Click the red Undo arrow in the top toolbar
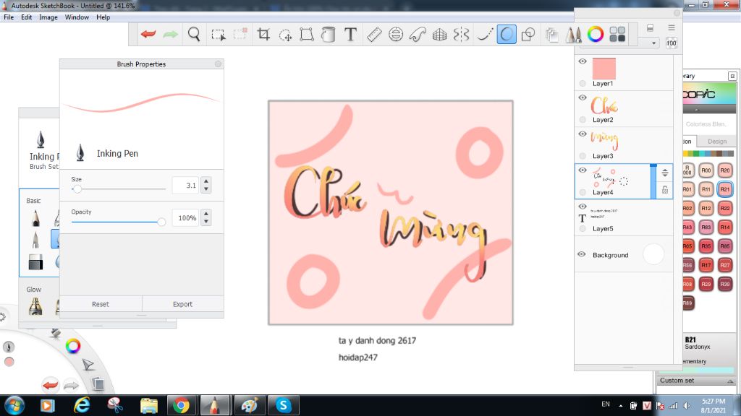Viewport: 741px width, 416px height. point(148,34)
